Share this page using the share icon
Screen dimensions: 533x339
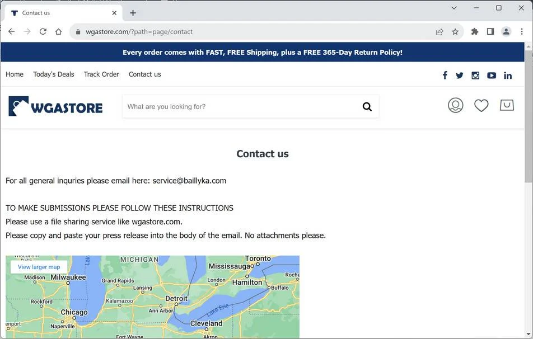pos(440,32)
